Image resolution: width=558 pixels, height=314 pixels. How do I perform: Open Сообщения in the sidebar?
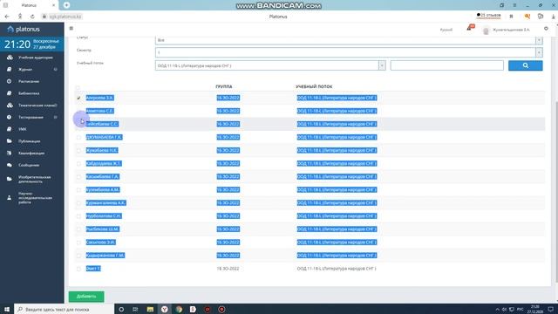(29, 165)
